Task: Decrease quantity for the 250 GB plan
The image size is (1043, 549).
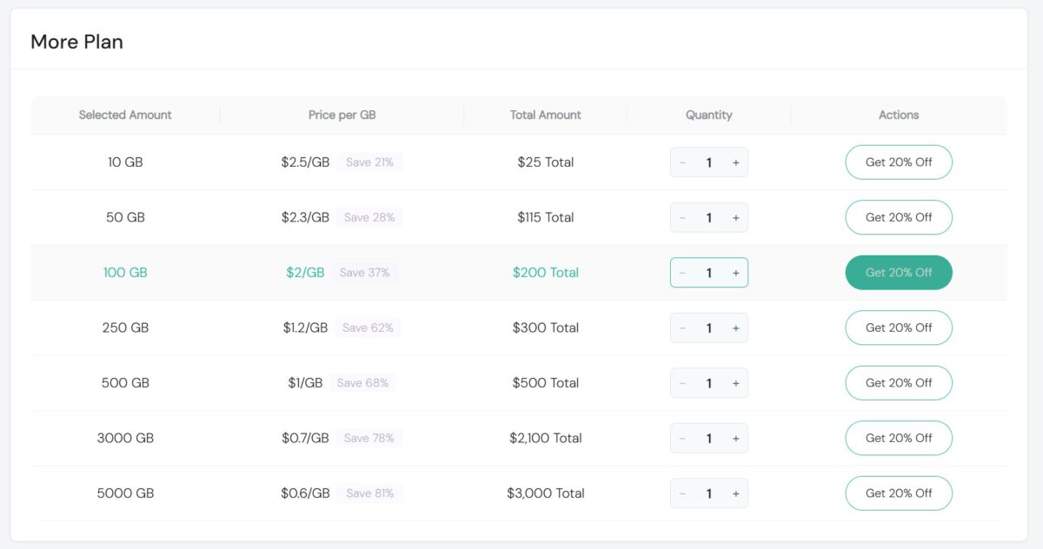Action: [682, 327]
